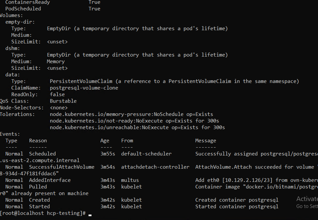
Task: Click the memory-pressure toleration line
Action: click(x=131, y=114)
